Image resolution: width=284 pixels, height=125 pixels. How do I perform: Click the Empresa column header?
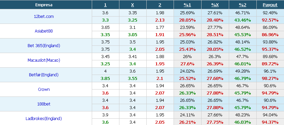tap(44, 5)
